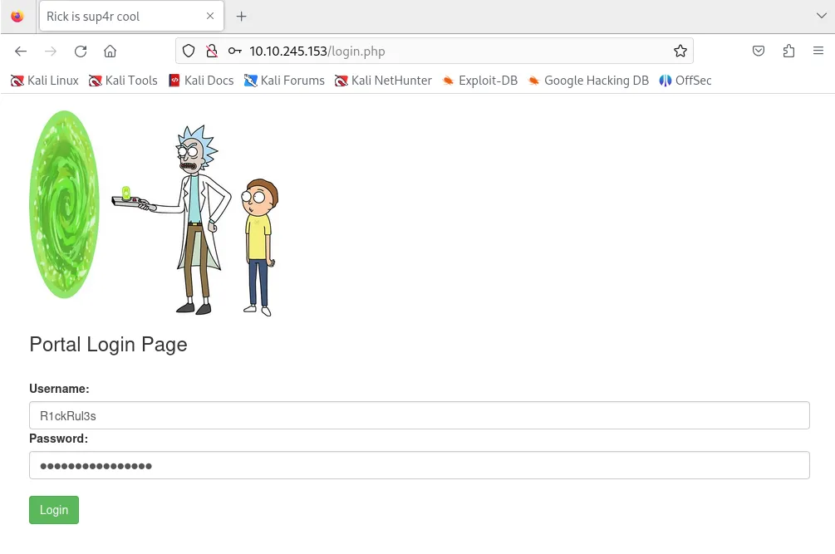
Task: Open the Extensions puzzle icon
Action: click(788, 51)
